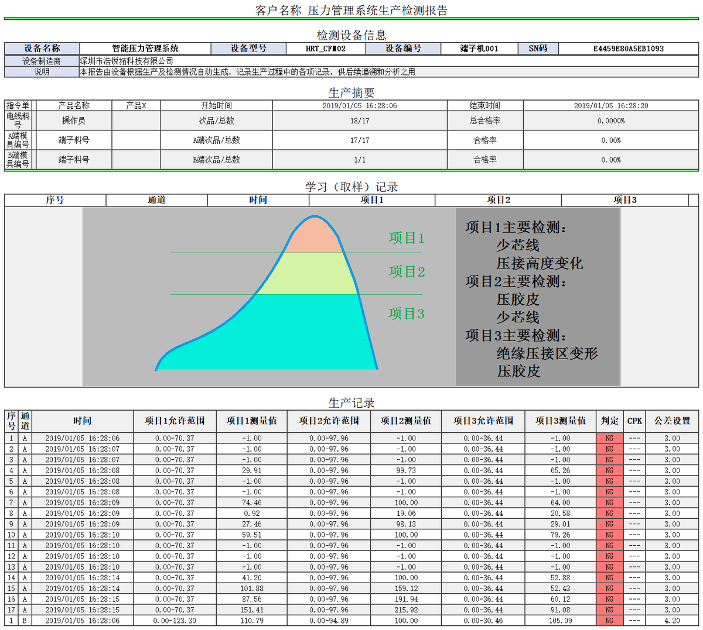
Task: Select the B-end defect value 1/1
Action: [360, 160]
